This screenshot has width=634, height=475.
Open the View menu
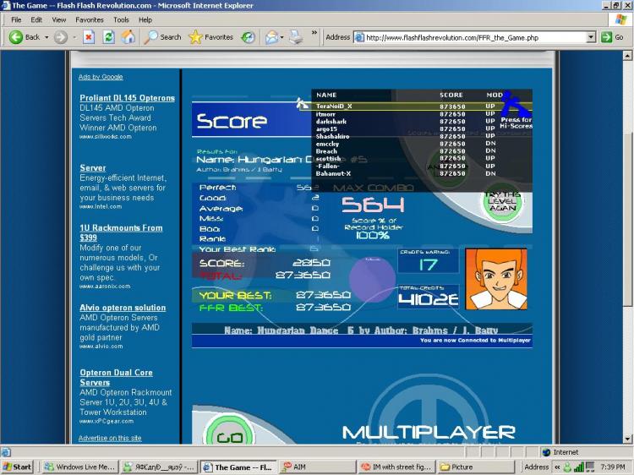click(x=59, y=19)
